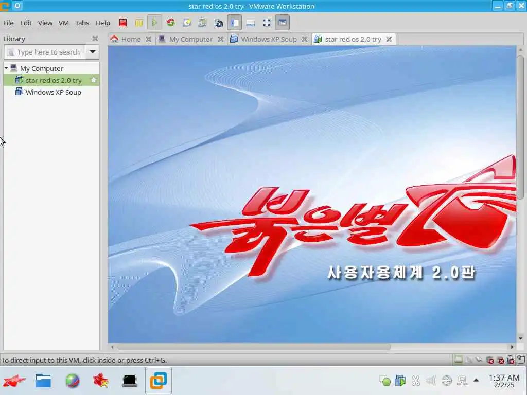Click the green circle tray icon
Viewport: 527px width, 395px height.
point(385,381)
